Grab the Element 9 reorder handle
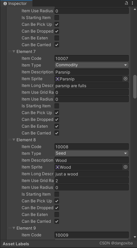 (x=10, y=228)
